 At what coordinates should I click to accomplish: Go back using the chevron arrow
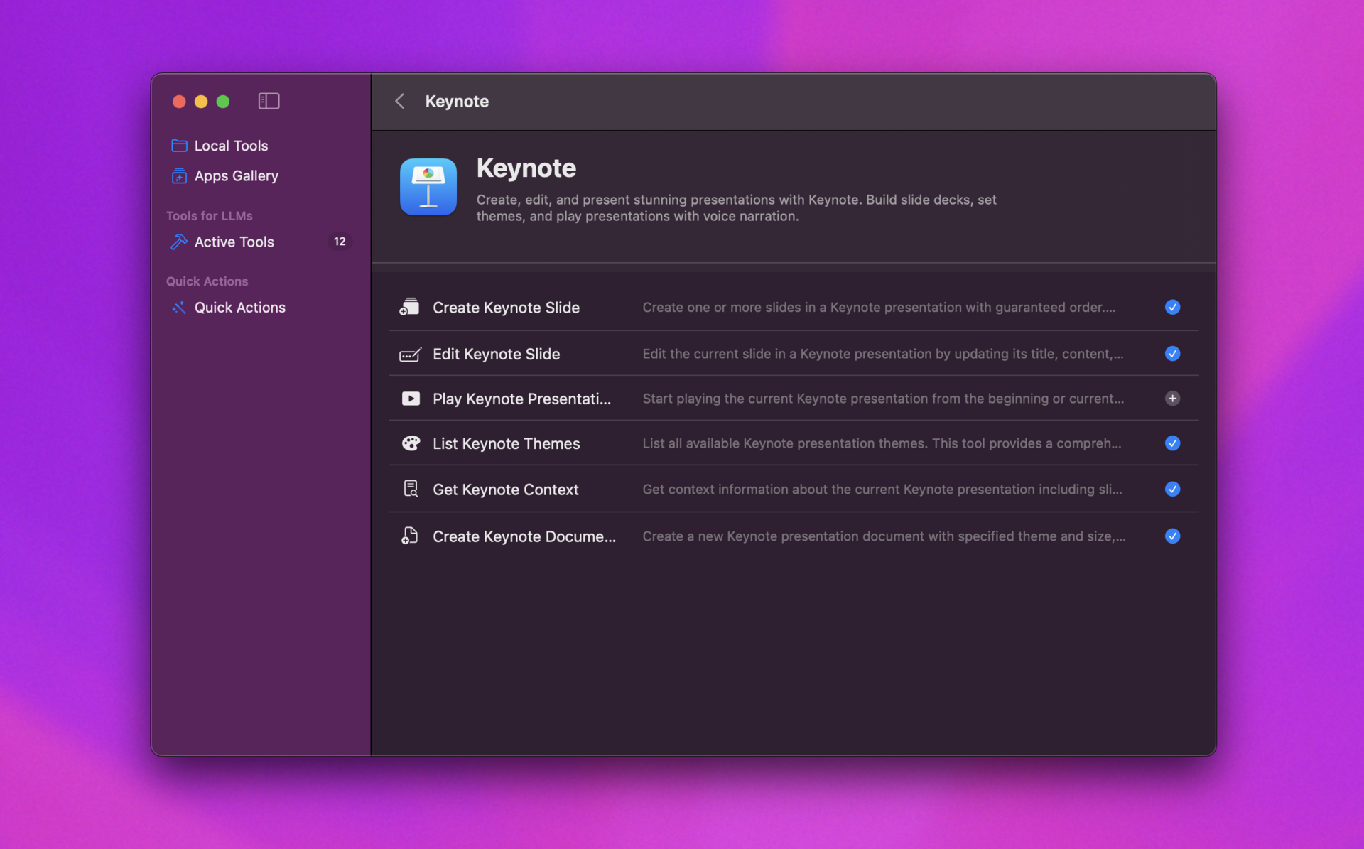click(x=400, y=101)
